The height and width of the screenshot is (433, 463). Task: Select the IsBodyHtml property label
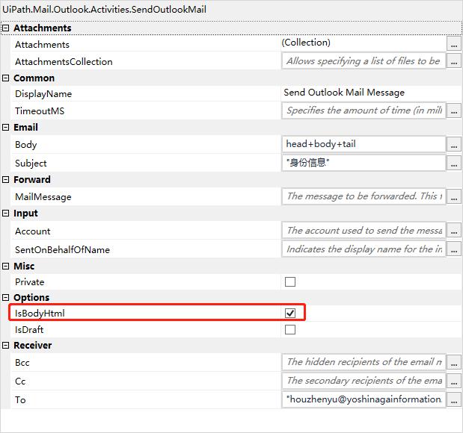click(40, 313)
